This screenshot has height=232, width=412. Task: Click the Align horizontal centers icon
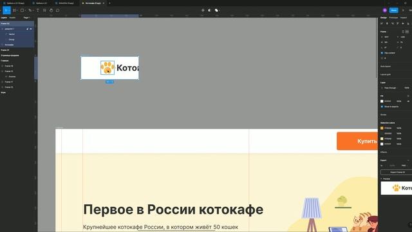pyautogui.click(x=387, y=24)
